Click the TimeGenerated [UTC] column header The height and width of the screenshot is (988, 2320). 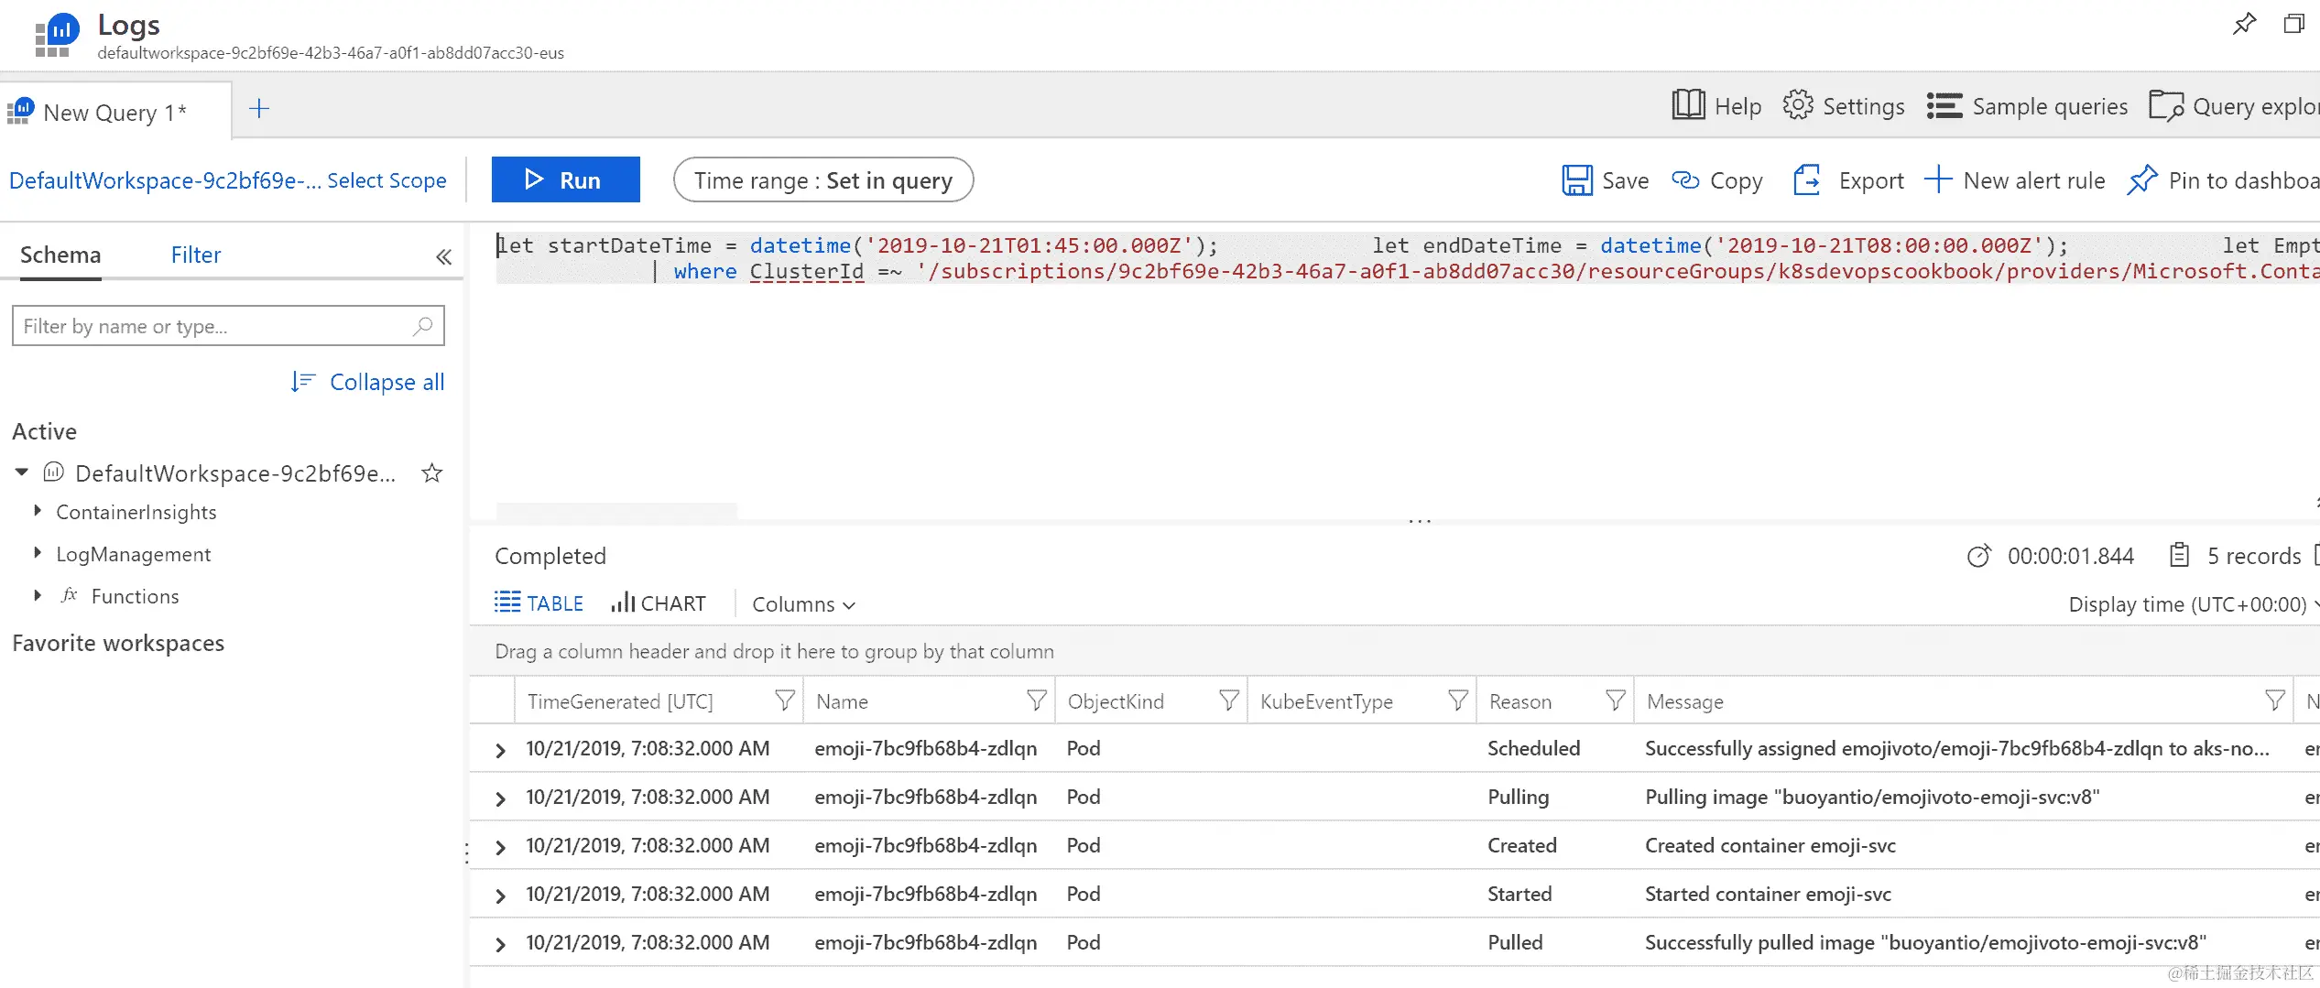(620, 701)
